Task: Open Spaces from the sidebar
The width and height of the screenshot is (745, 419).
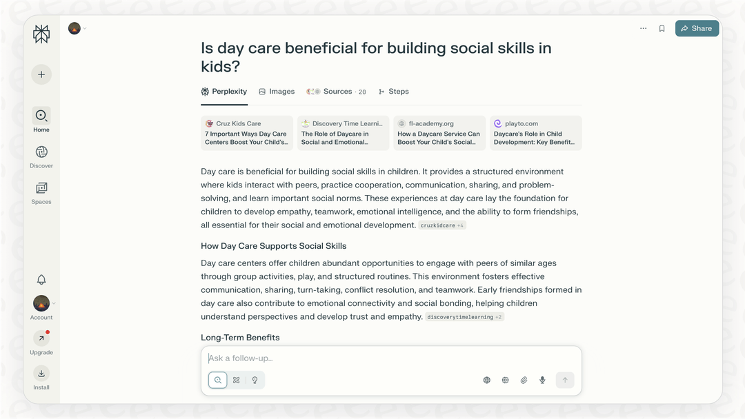Action: pyautogui.click(x=41, y=188)
